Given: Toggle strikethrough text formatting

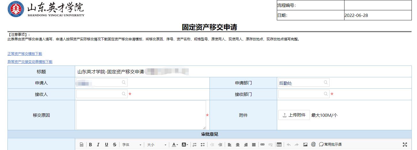Looking at the screenshot, I should point(115,145).
